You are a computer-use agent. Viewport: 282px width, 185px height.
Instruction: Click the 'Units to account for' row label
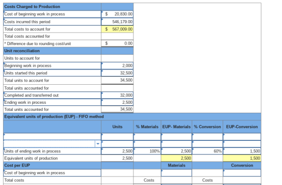[52, 58]
